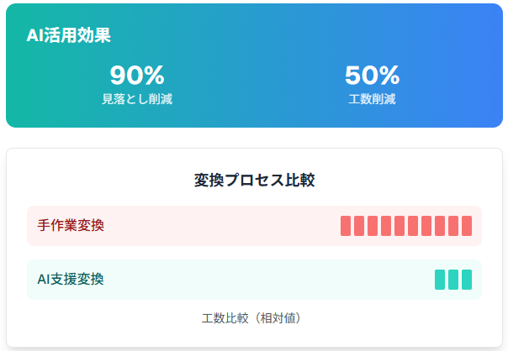Viewport: 508px width, 351px height.
Task: Click the first teal bar in AI支援変換
Action: tap(440, 280)
